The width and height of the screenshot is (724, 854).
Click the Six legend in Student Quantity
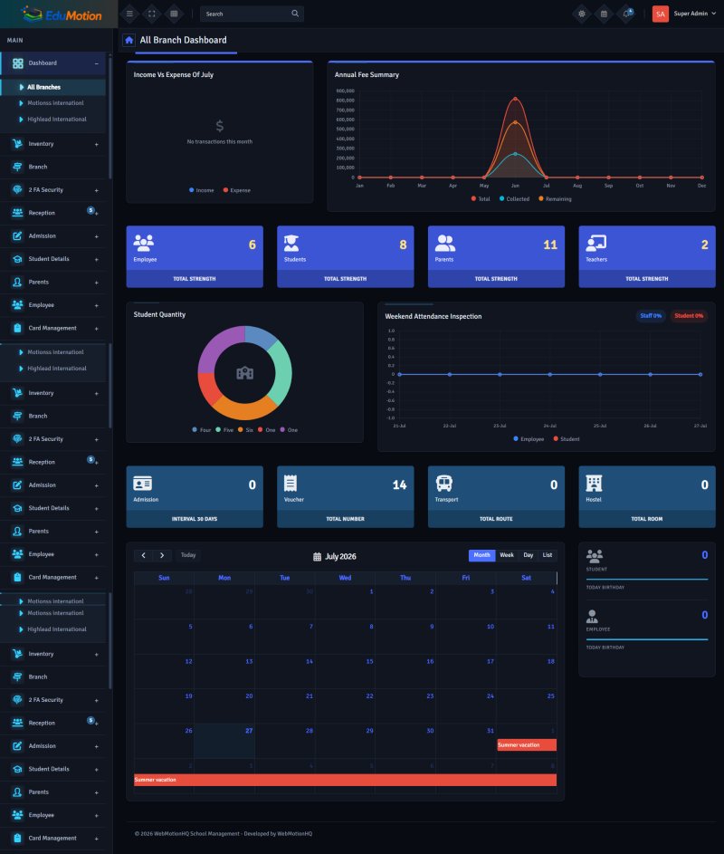[245, 430]
